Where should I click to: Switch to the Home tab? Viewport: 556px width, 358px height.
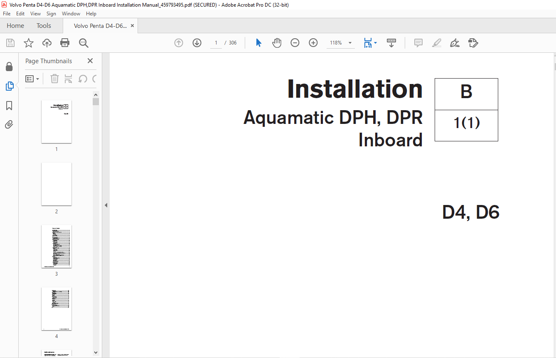[x=15, y=26]
